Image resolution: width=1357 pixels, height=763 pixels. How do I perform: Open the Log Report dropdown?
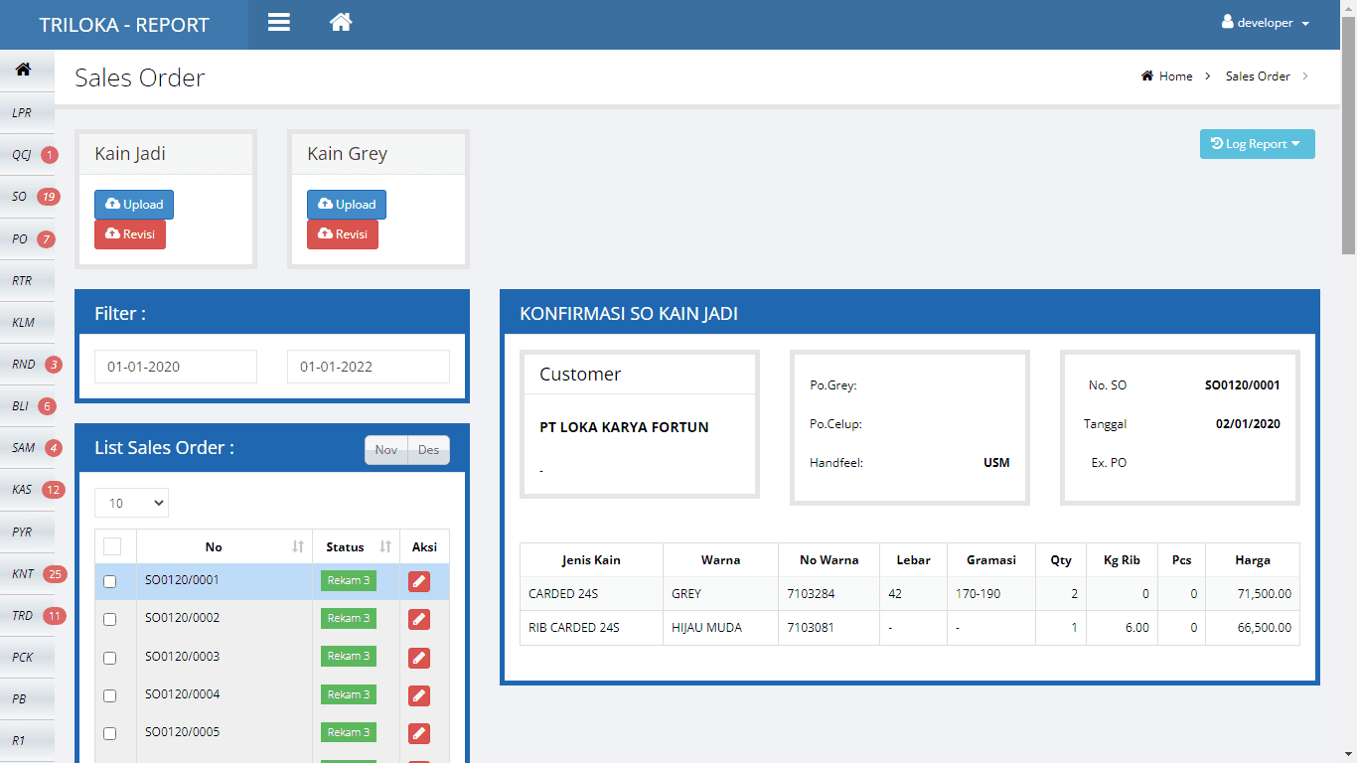point(1258,144)
